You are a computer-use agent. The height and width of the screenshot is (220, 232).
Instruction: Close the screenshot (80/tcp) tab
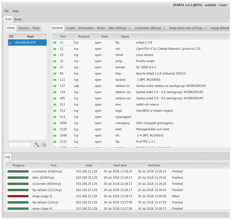pyautogui.click(x=164, y=28)
